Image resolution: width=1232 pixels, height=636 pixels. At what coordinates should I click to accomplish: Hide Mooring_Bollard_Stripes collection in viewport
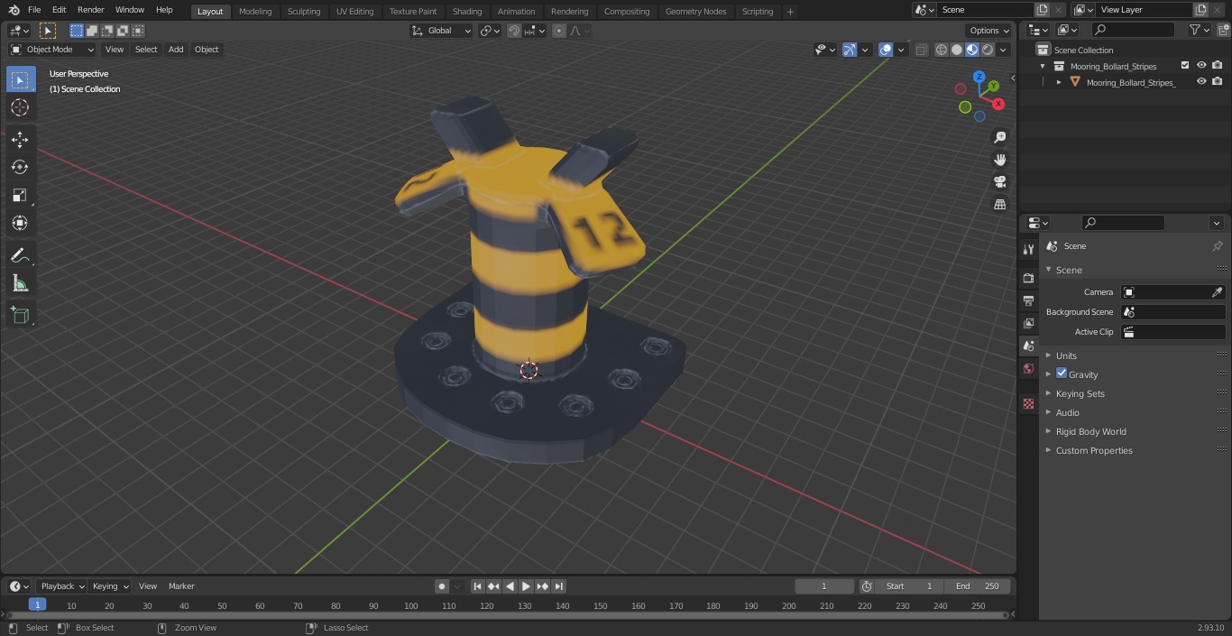[1201, 66]
